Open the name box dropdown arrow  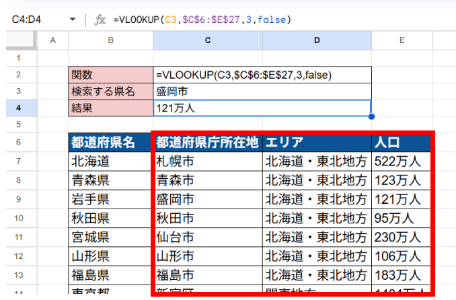click(x=73, y=20)
